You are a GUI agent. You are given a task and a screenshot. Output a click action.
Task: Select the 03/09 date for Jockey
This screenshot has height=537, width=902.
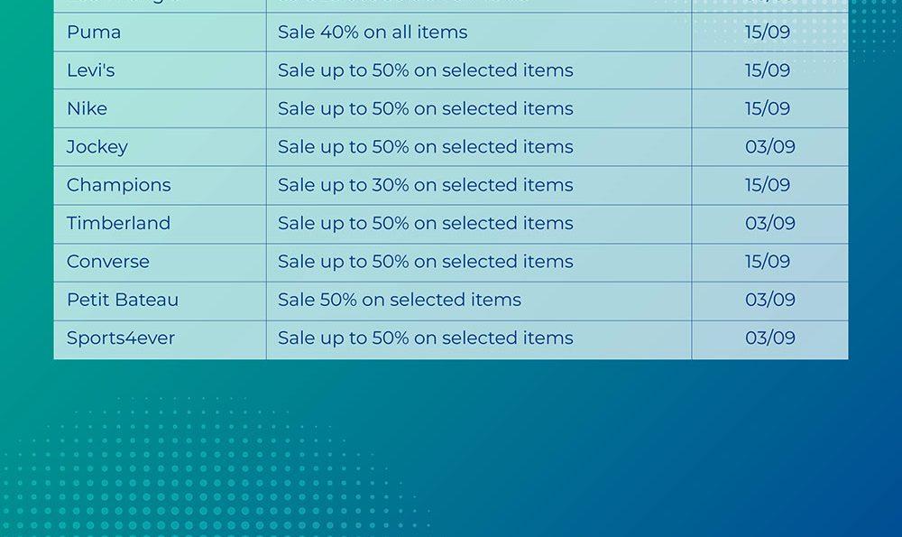click(770, 147)
